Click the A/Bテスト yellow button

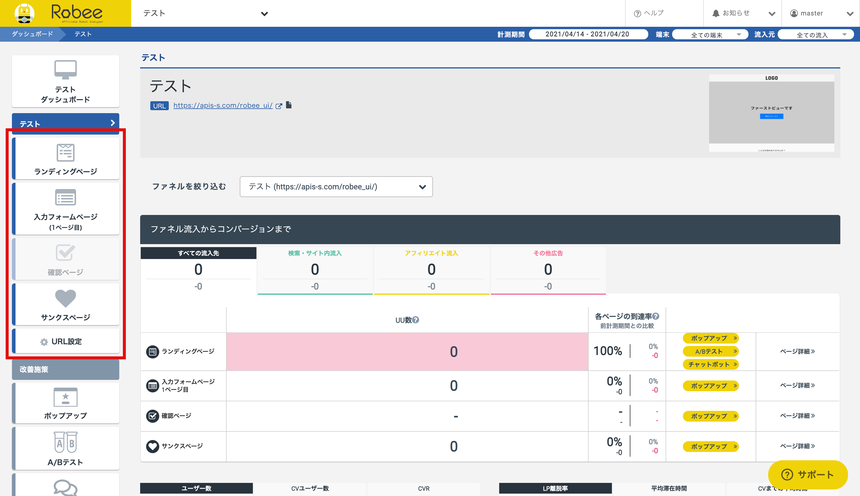tap(710, 351)
